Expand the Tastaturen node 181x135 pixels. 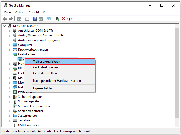(x=10, y=121)
